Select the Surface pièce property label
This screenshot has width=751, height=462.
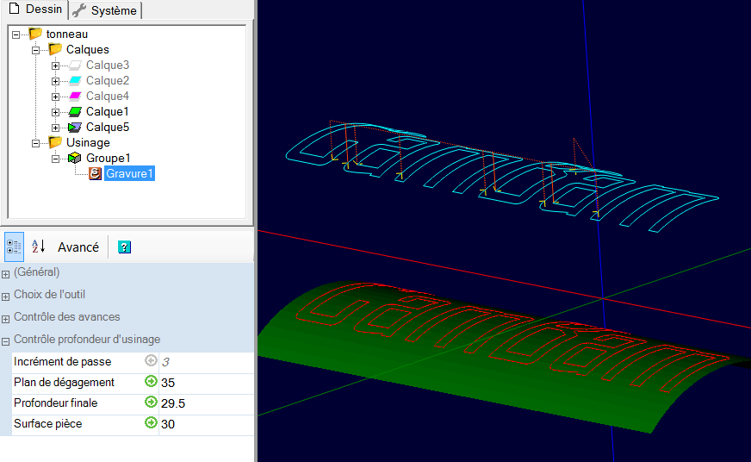point(48,424)
